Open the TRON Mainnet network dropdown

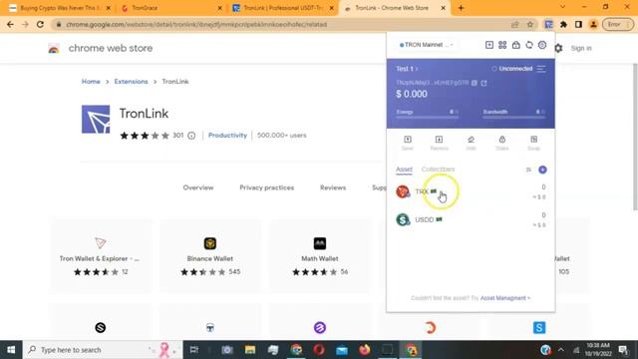click(426, 45)
